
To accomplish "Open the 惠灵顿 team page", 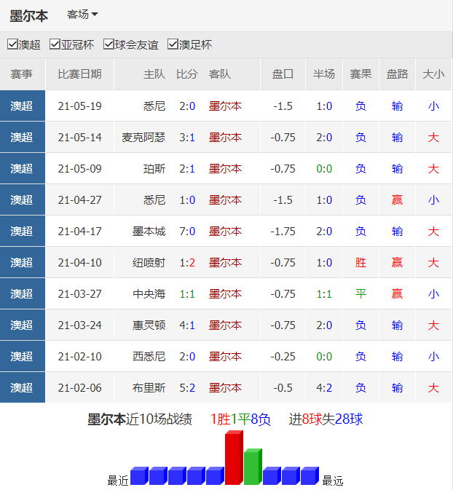I will [149, 325].
